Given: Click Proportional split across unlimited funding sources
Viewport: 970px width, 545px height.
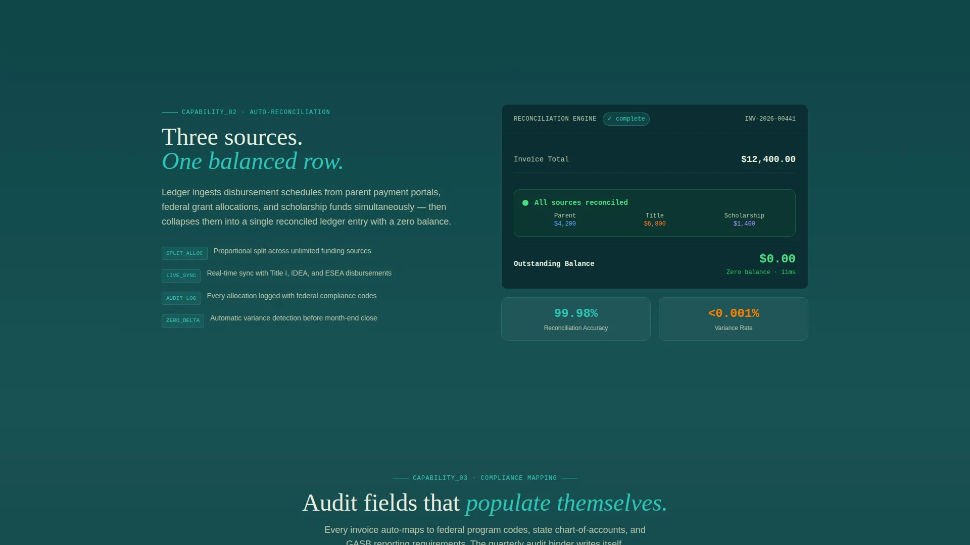Looking at the screenshot, I should [292, 251].
